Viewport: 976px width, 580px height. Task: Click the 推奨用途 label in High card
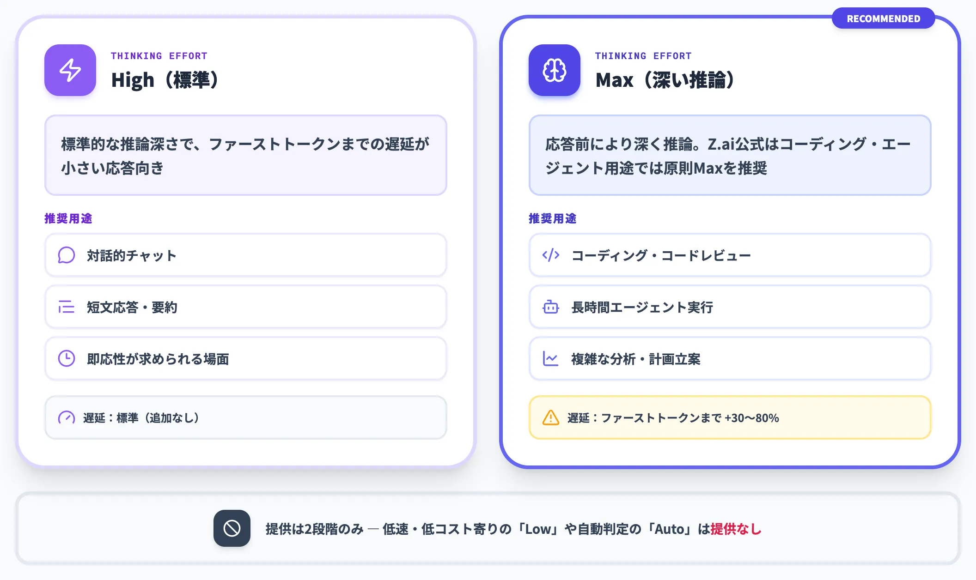68,218
